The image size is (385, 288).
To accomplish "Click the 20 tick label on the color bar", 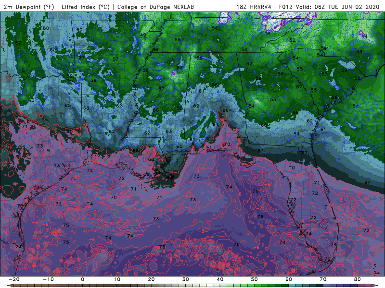I will click(x=151, y=279).
